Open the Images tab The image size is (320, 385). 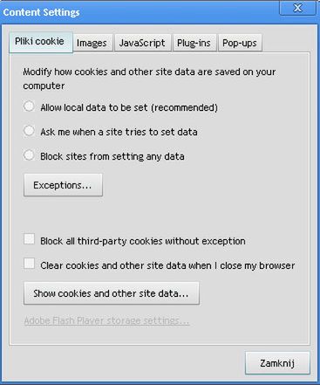(92, 43)
